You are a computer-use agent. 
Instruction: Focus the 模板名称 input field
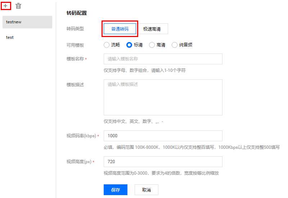coord(163,59)
